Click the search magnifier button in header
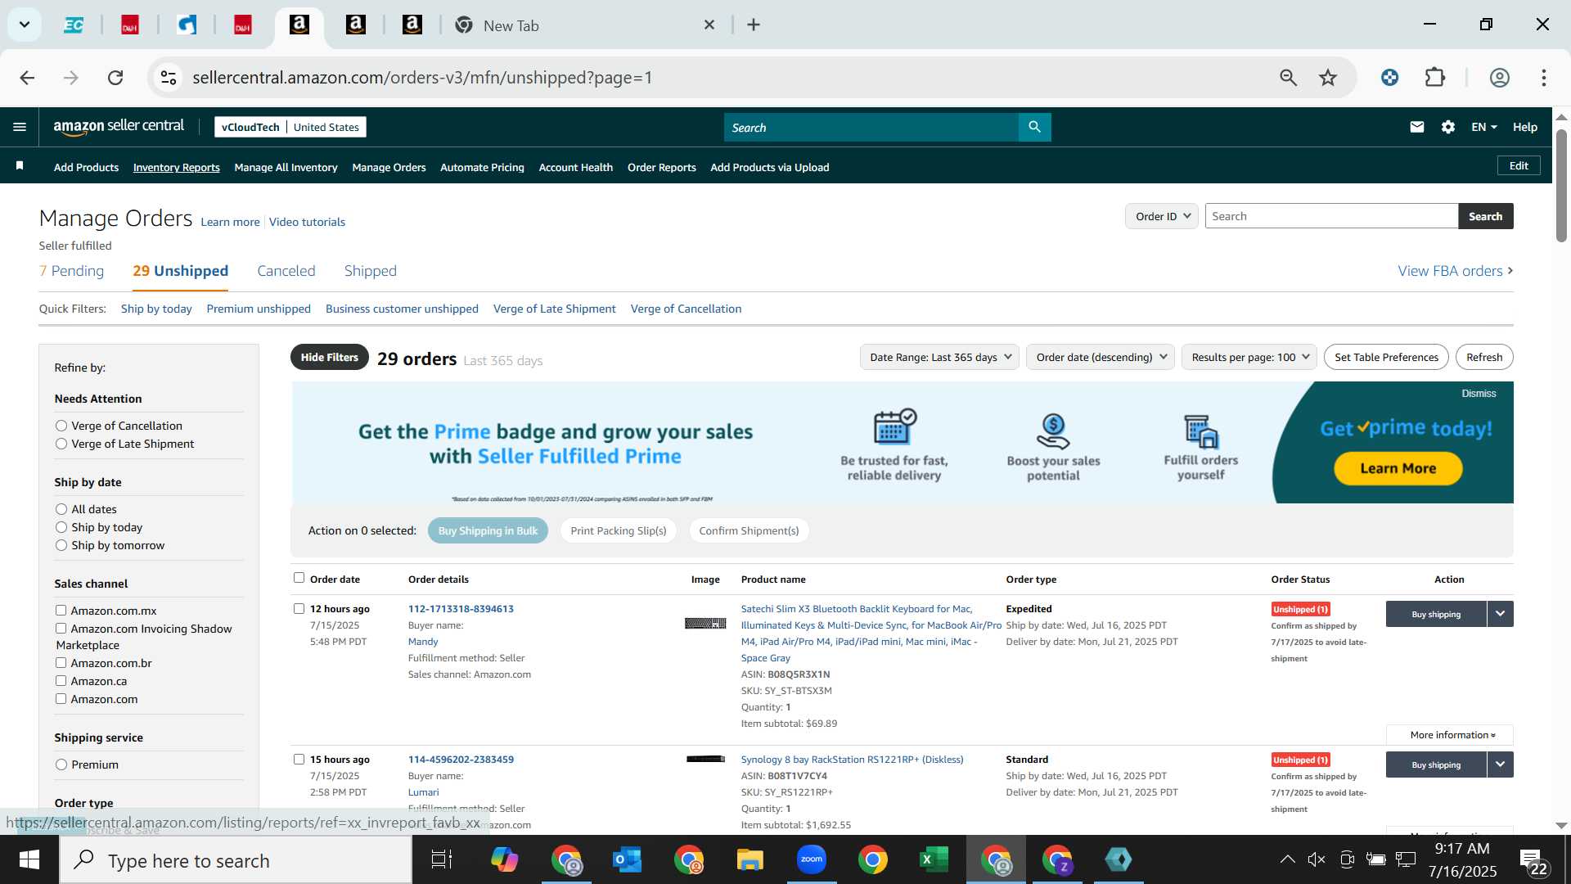This screenshot has height=884, width=1571. pos(1034,127)
